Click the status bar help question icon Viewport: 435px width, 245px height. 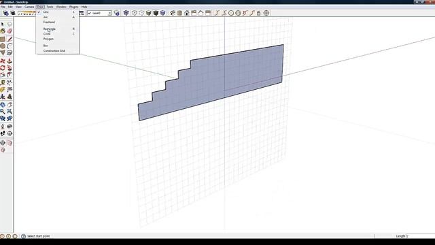pyautogui.click(x=23, y=236)
